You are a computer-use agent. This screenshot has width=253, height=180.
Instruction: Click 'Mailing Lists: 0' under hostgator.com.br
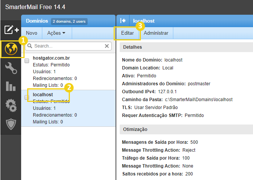48,85
